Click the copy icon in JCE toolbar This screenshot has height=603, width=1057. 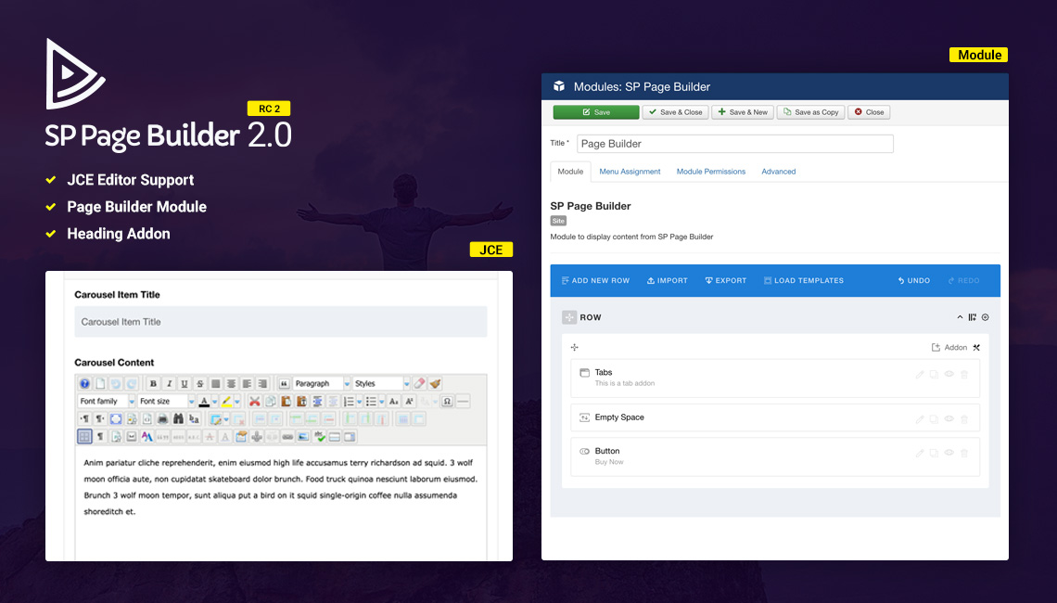[271, 402]
